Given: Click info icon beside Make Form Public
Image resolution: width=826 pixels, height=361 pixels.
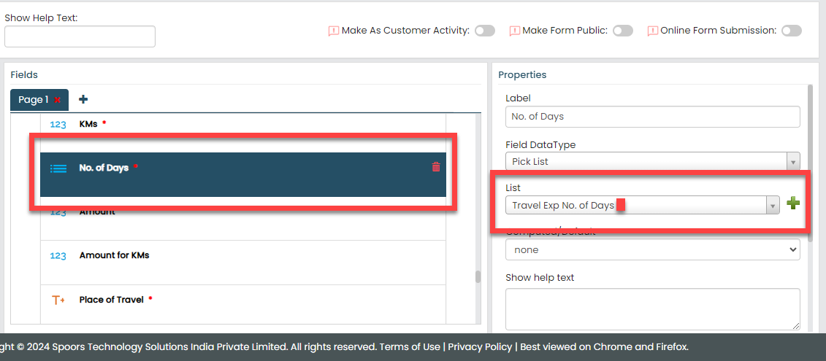Looking at the screenshot, I should pyautogui.click(x=514, y=31).
